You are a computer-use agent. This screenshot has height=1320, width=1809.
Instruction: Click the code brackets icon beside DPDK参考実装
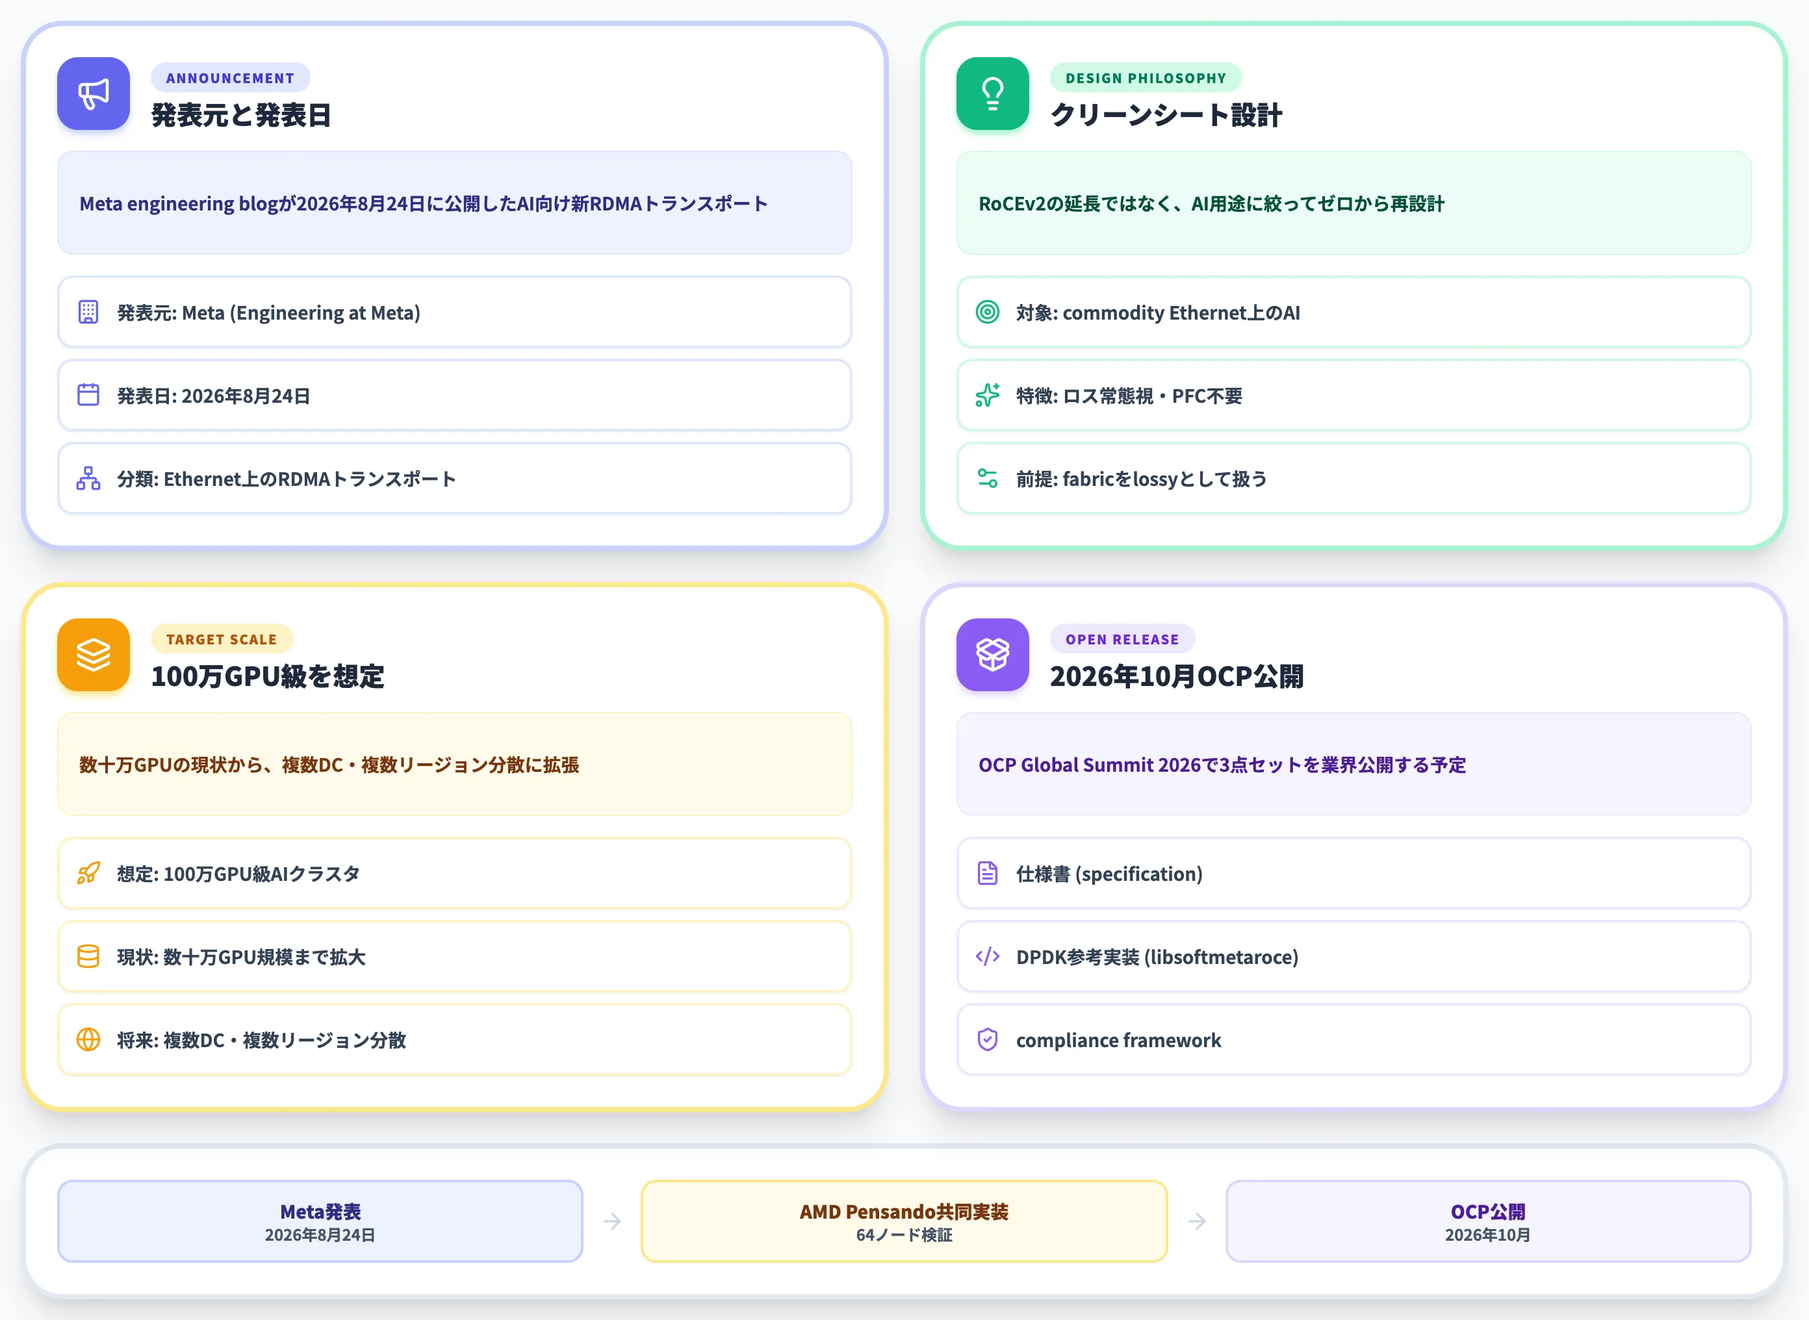tap(988, 956)
